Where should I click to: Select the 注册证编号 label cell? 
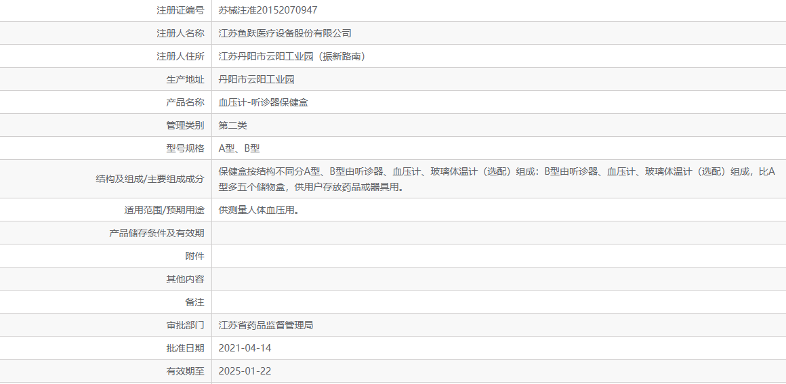180,10
